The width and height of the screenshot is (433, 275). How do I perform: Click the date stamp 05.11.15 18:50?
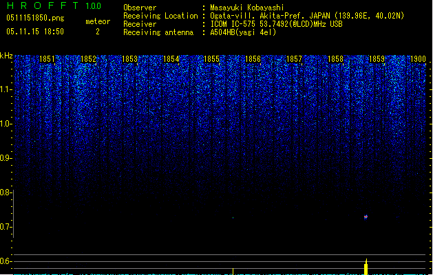tap(35, 32)
